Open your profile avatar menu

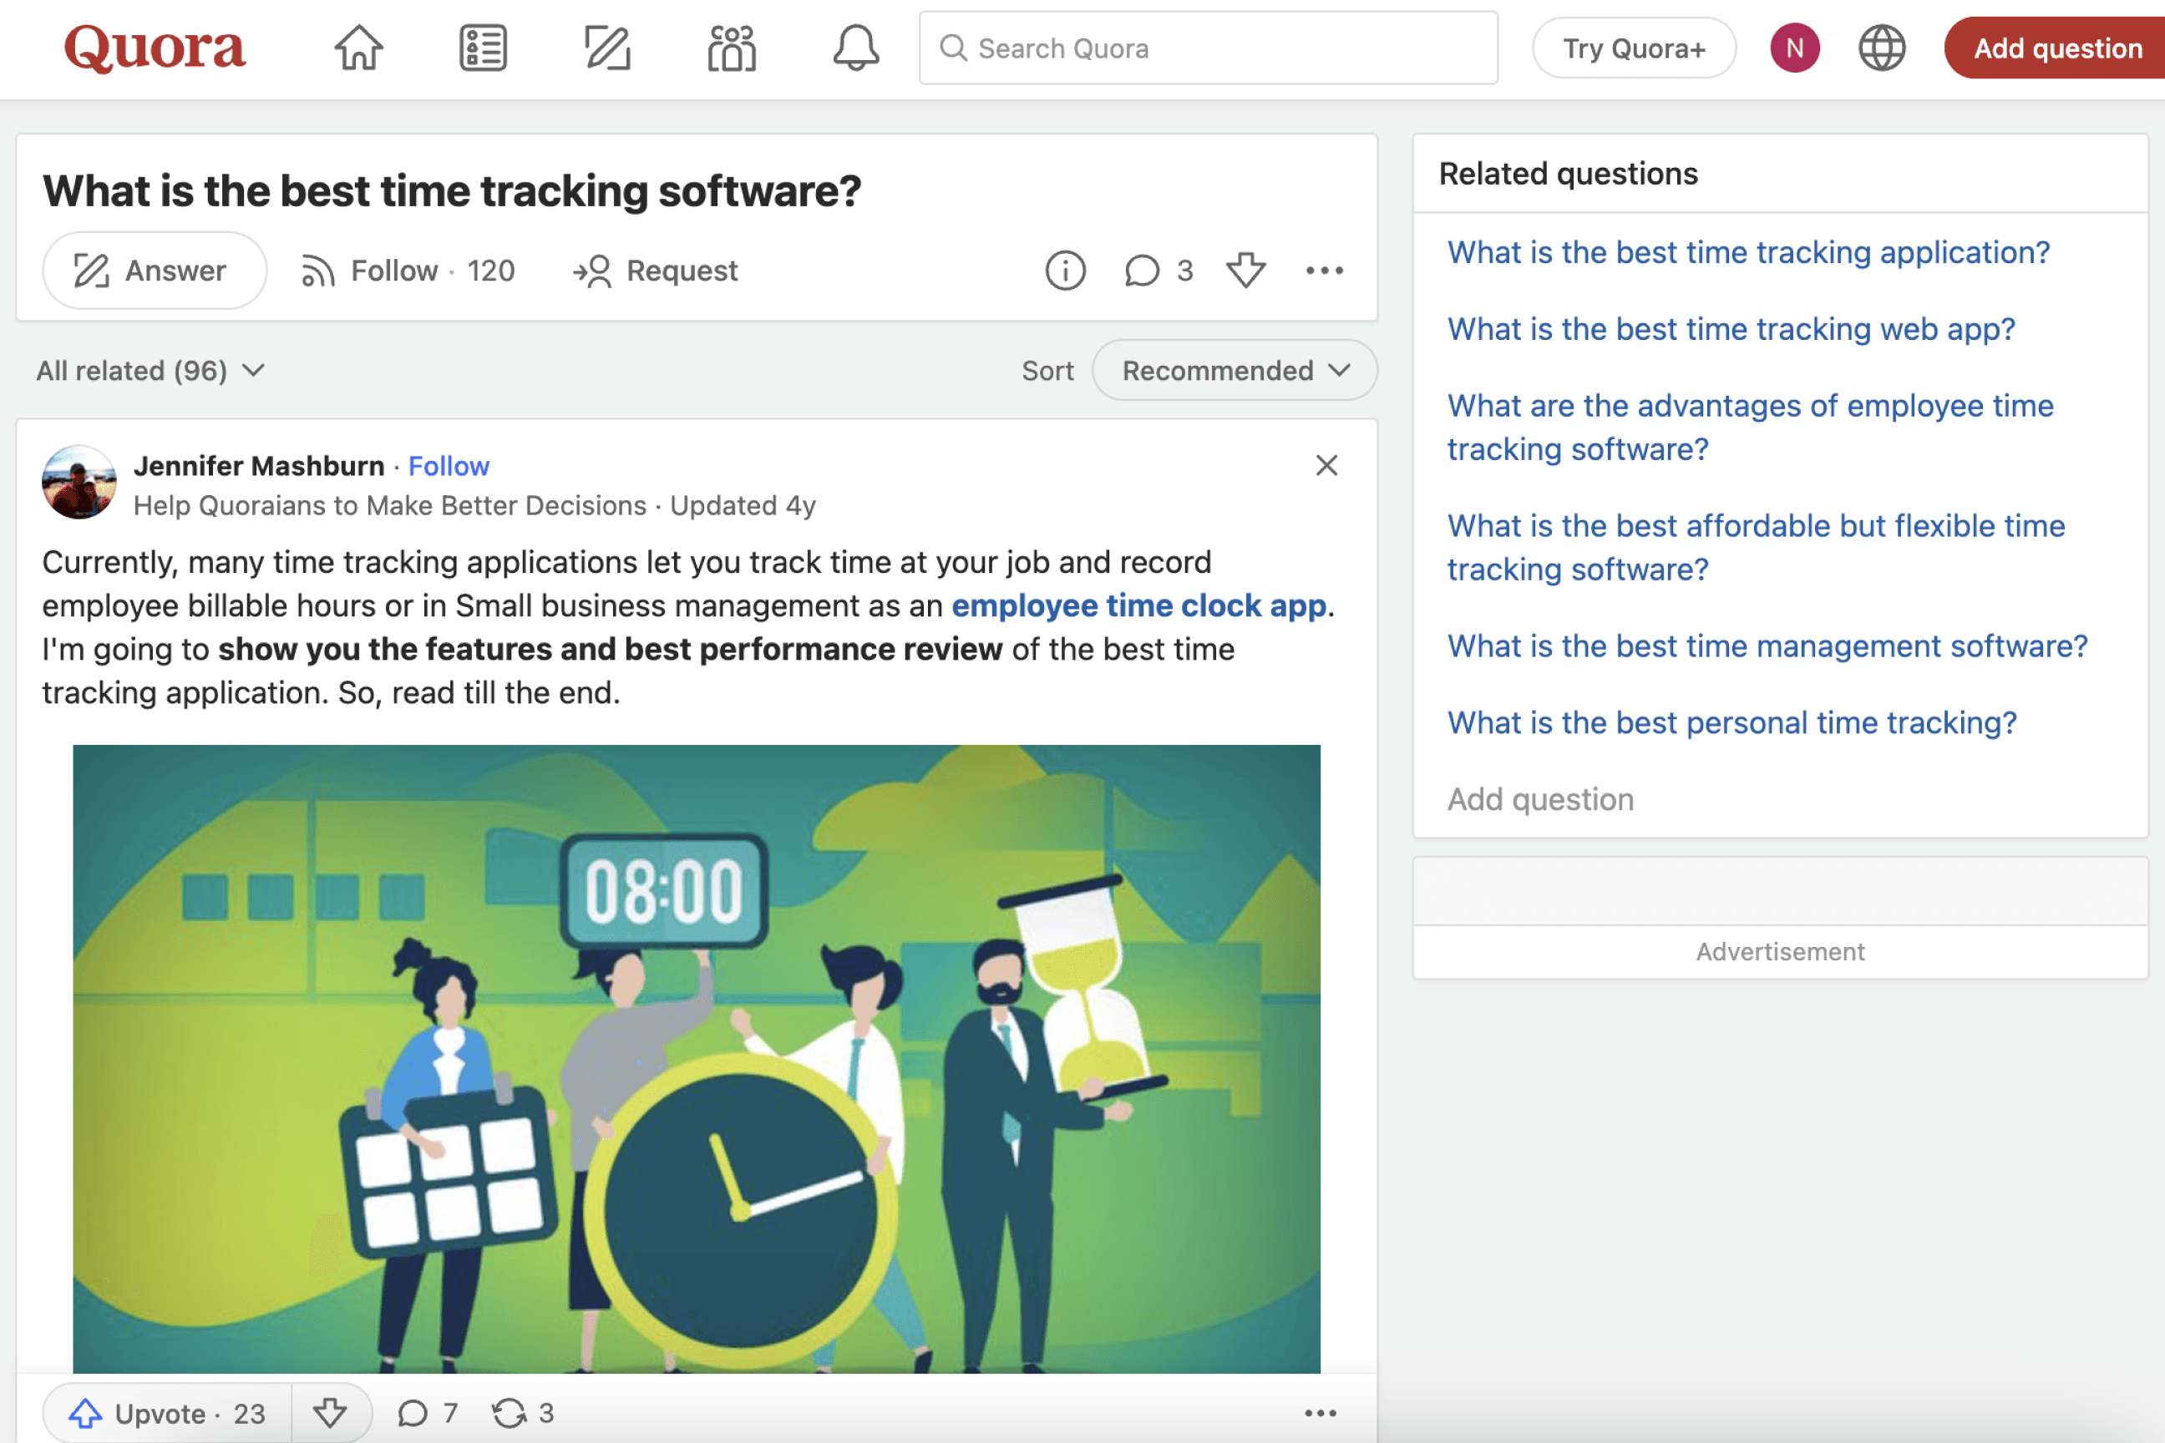point(1794,48)
